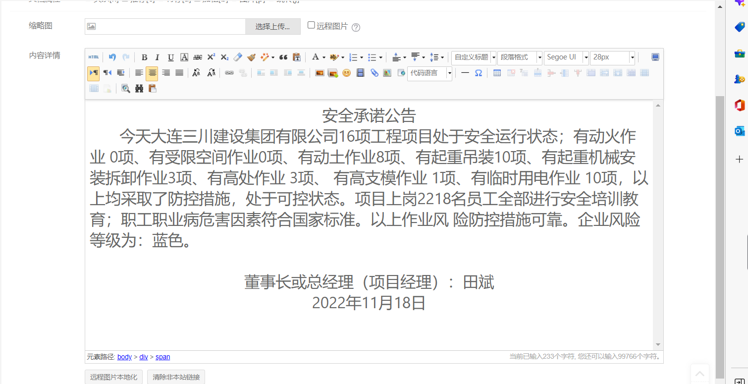
Task: Expand the line spacing dropdown
Action: click(442, 57)
